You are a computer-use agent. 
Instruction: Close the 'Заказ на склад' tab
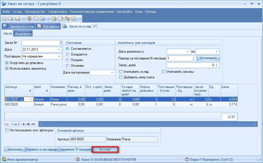pos(94,26)
